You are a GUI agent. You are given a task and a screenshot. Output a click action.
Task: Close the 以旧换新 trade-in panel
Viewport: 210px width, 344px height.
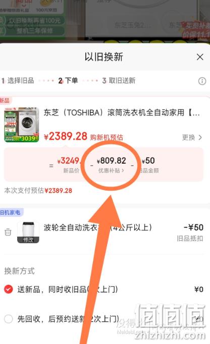pos(200,57)
